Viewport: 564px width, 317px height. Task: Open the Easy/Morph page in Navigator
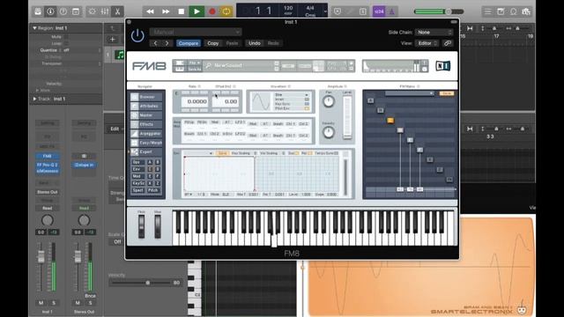145,143
